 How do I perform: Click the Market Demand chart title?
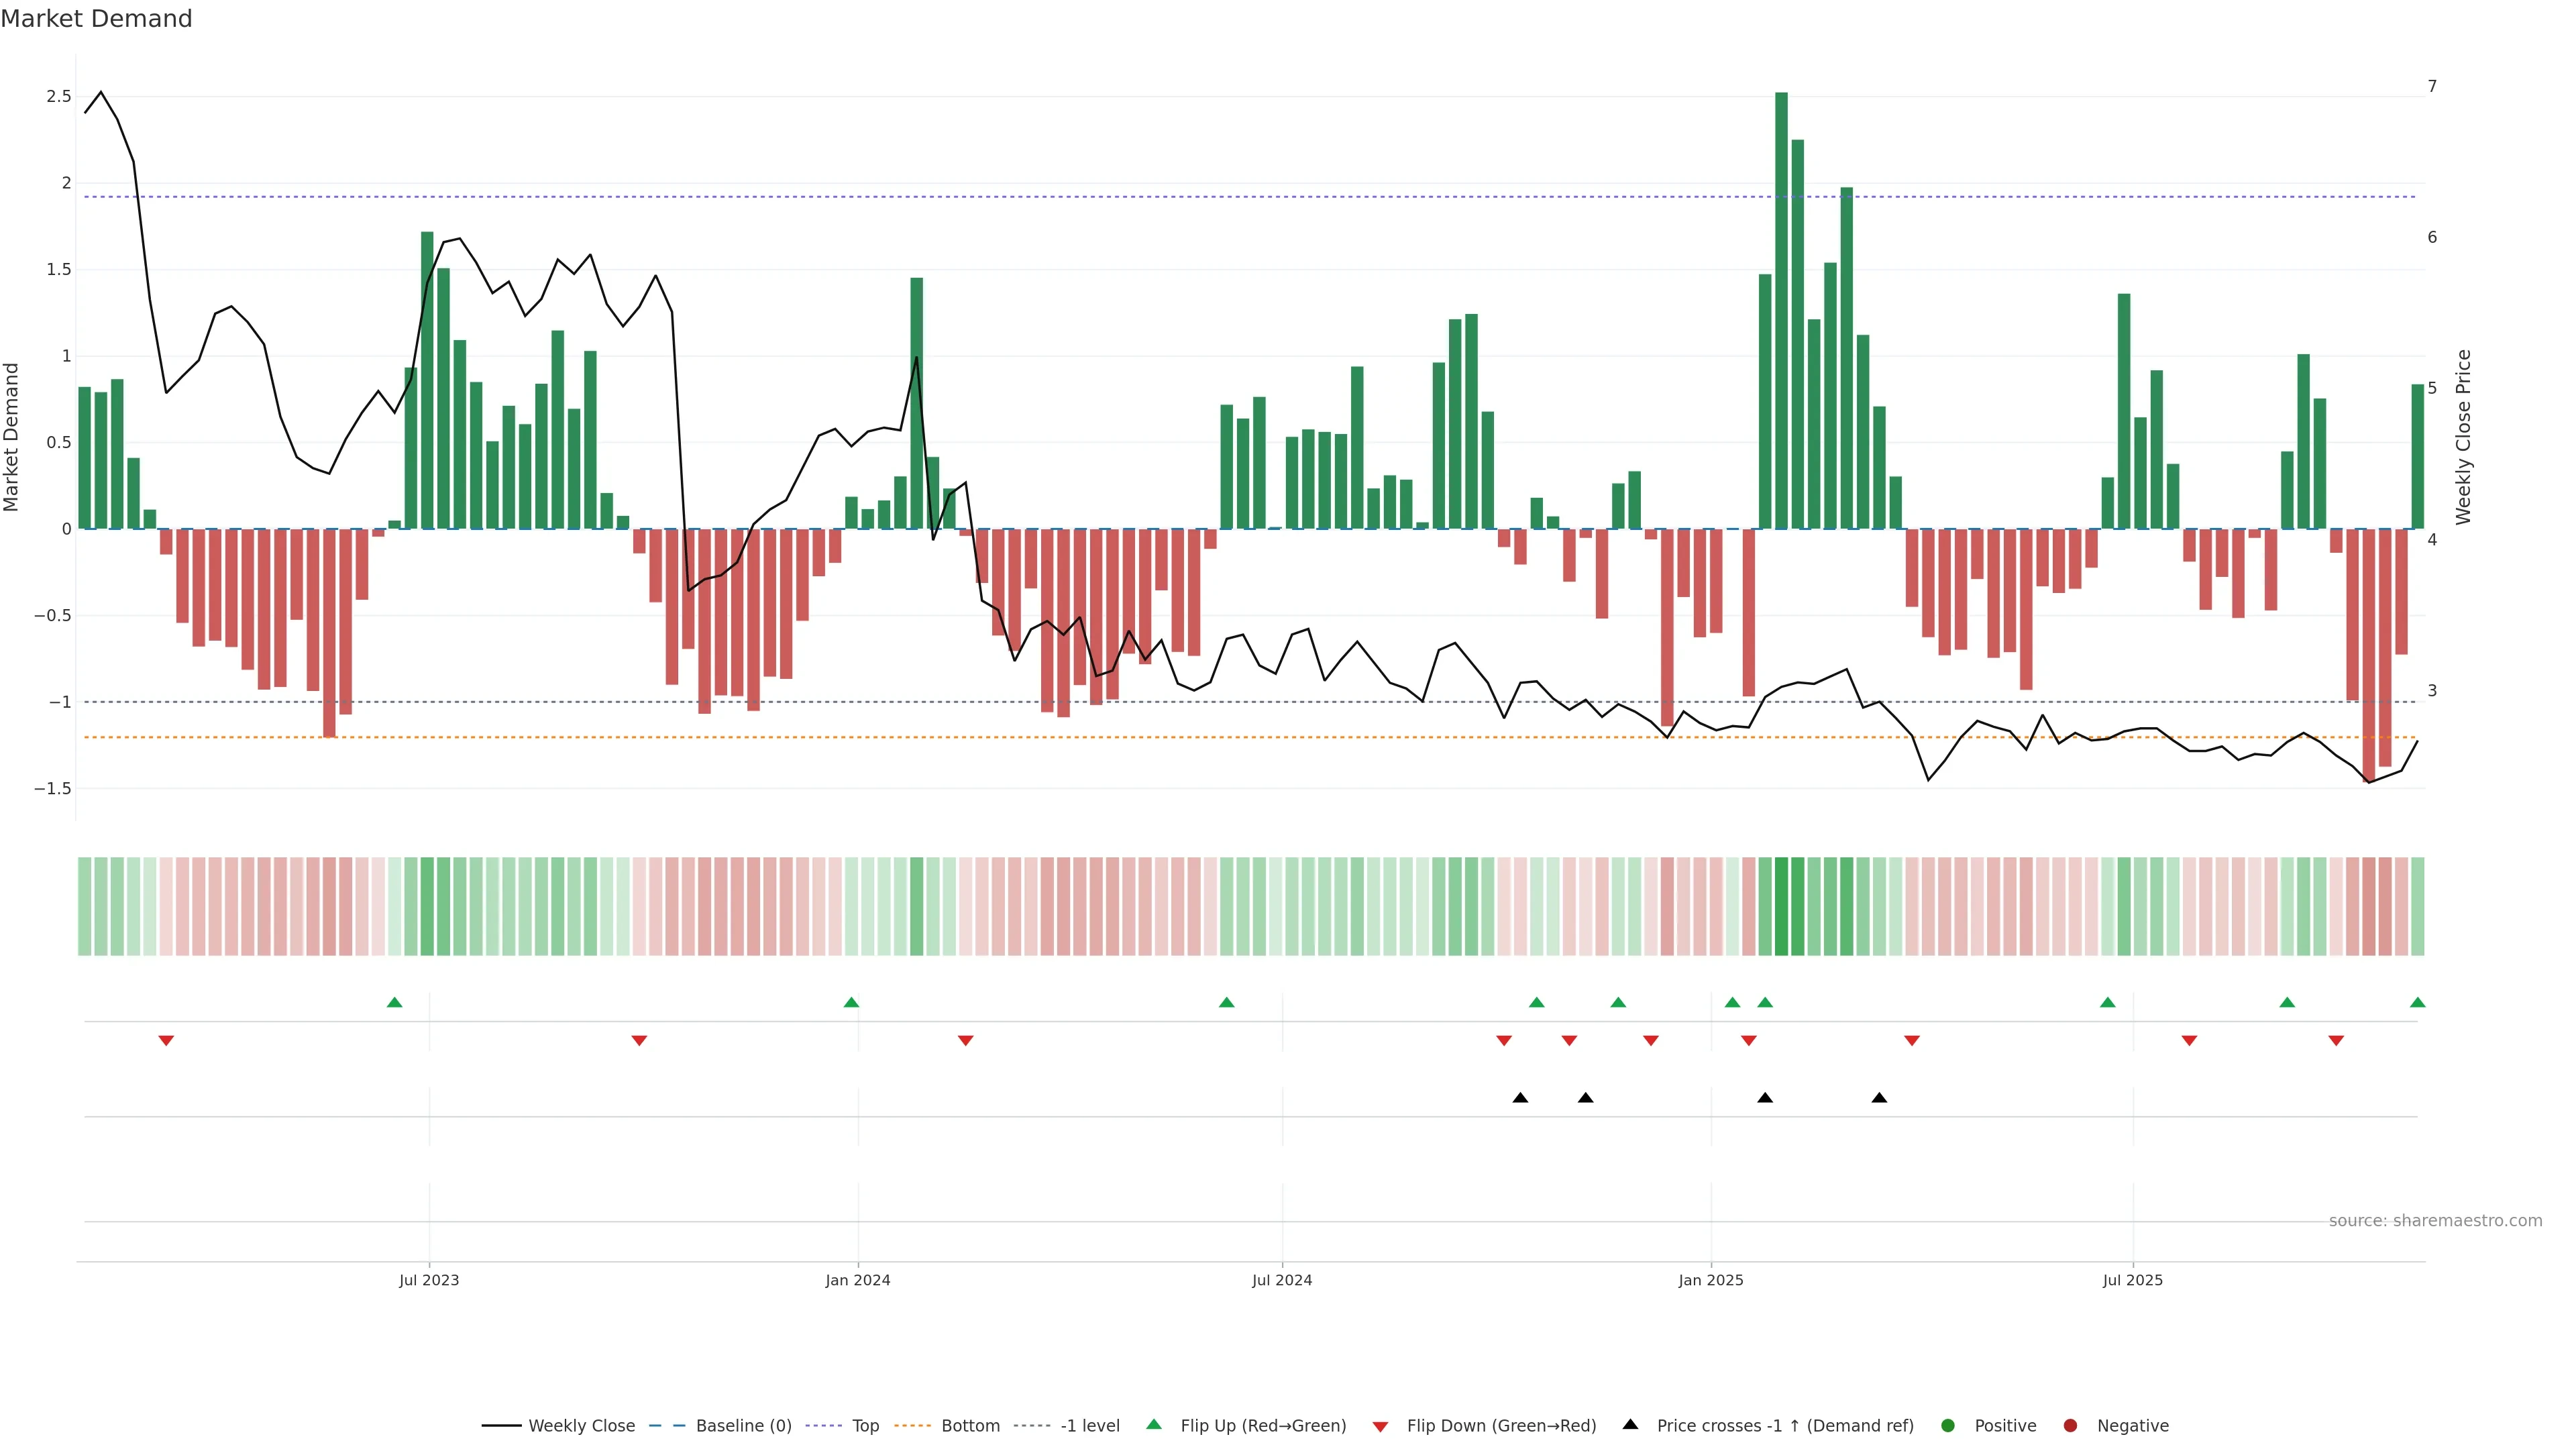pos(96,19)
